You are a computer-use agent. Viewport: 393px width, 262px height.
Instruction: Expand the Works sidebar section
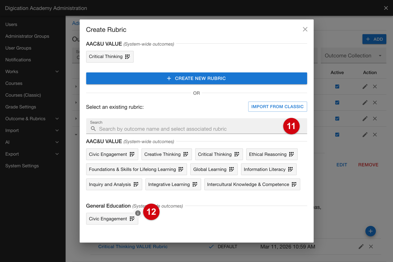tap(57, 72)
